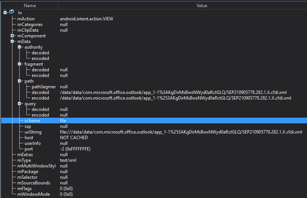307x198 pixels.
Task: Collapse the root In node
Action: tap(5, 13)
